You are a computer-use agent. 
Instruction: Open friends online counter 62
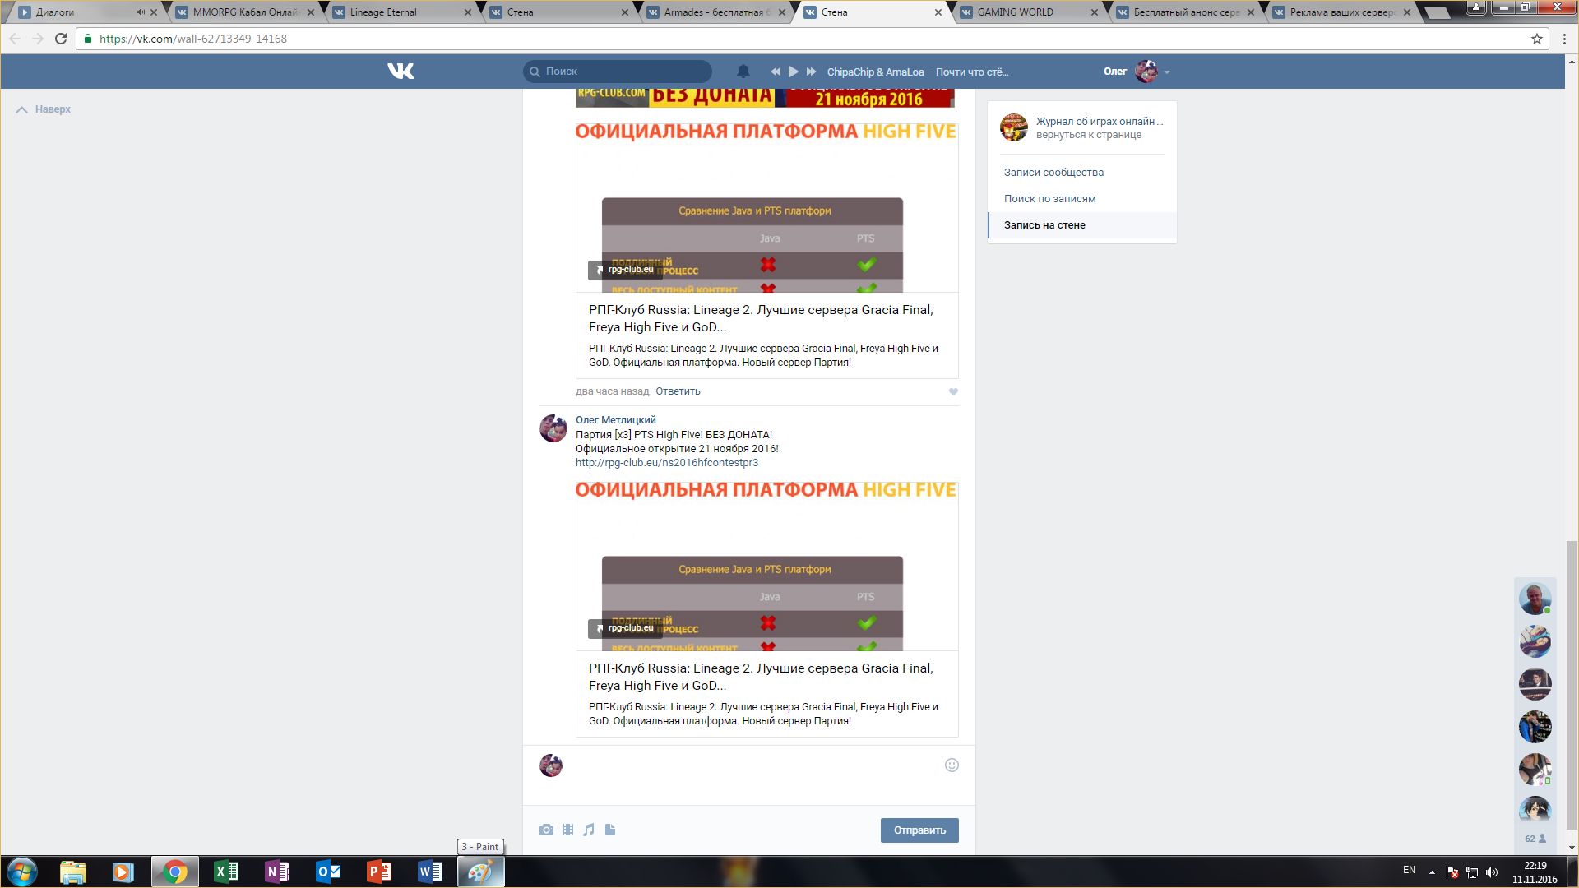1535,839
